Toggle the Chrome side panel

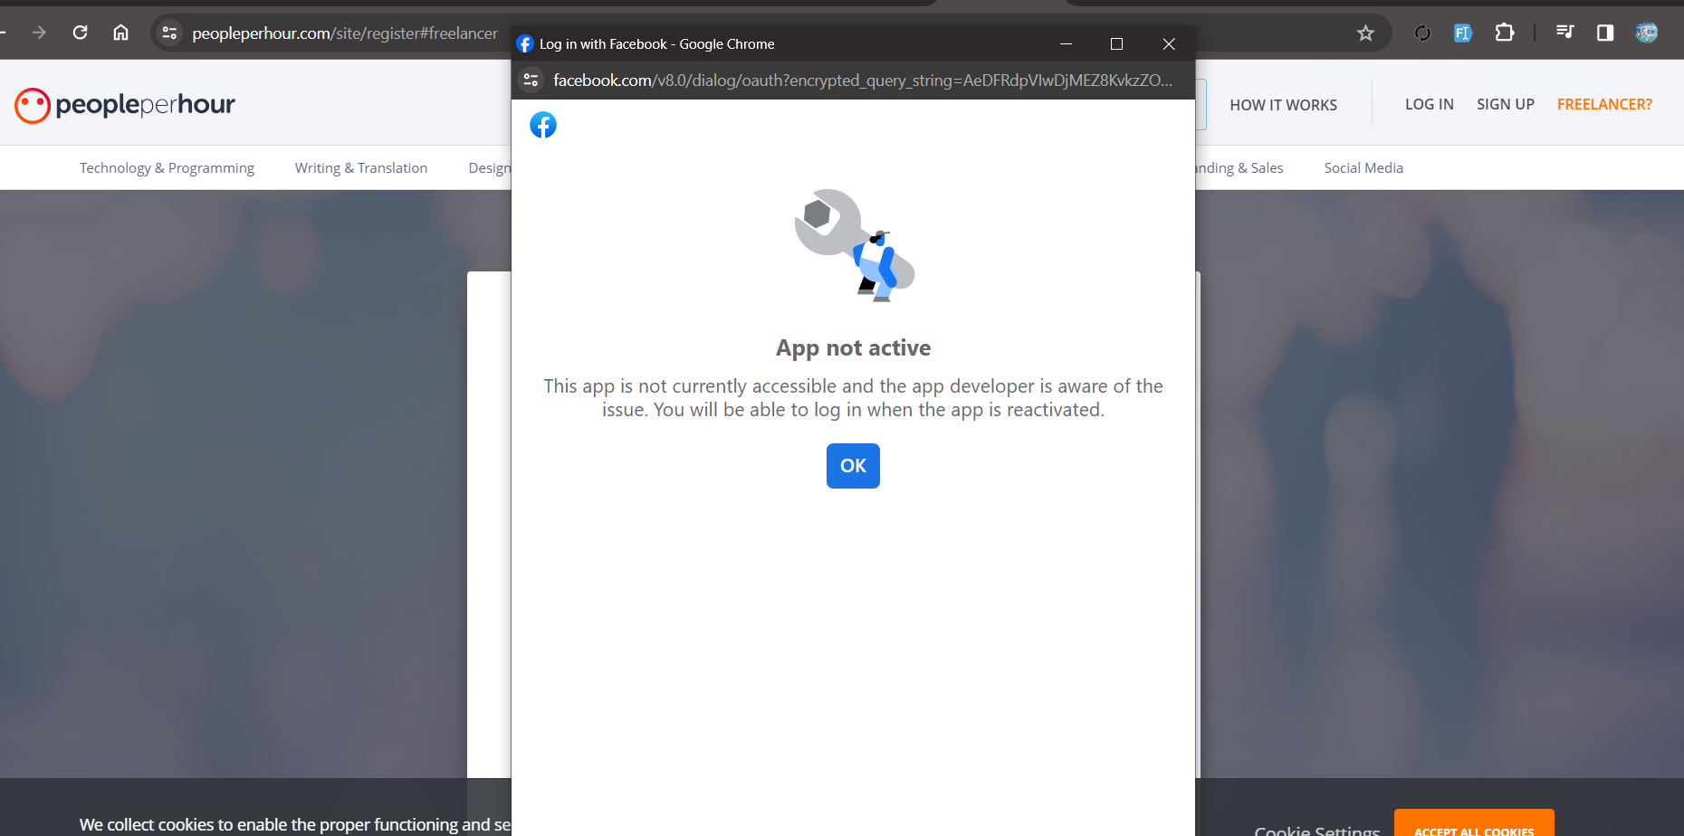[x=1605, y=33]
